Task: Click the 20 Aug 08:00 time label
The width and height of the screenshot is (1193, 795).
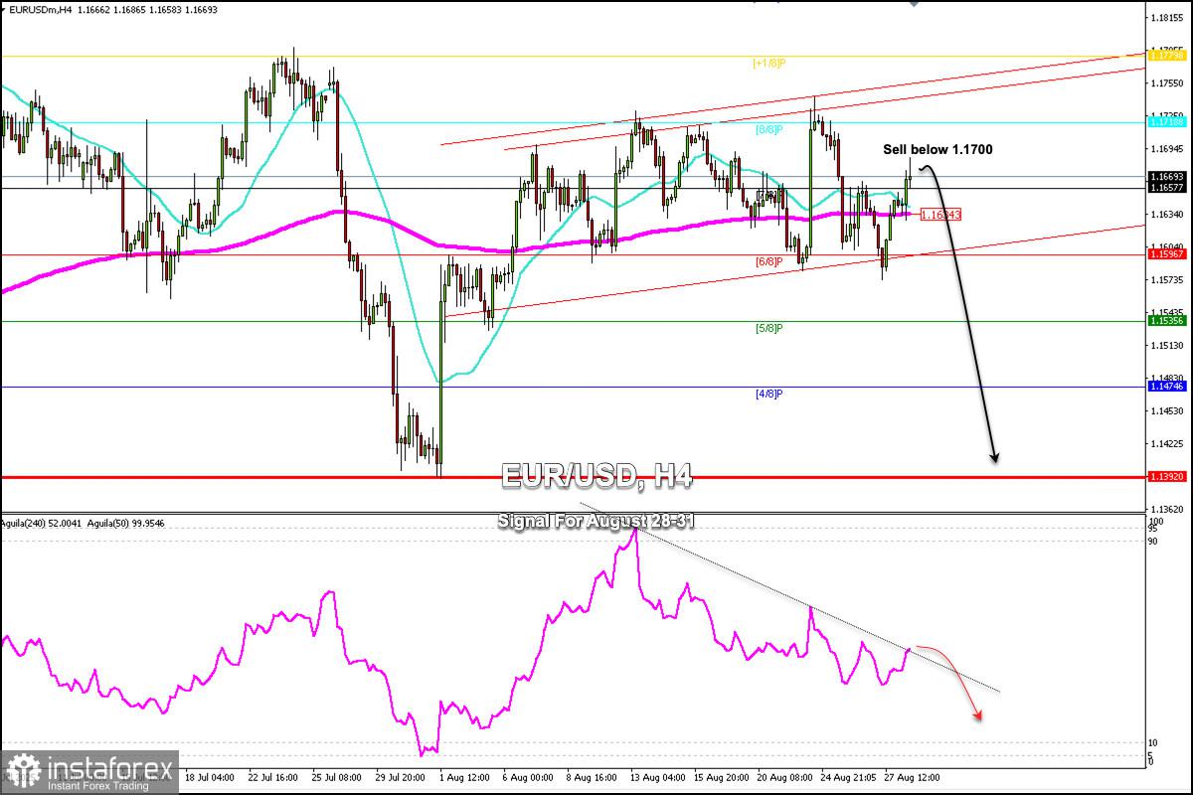Action: [782, 778]
